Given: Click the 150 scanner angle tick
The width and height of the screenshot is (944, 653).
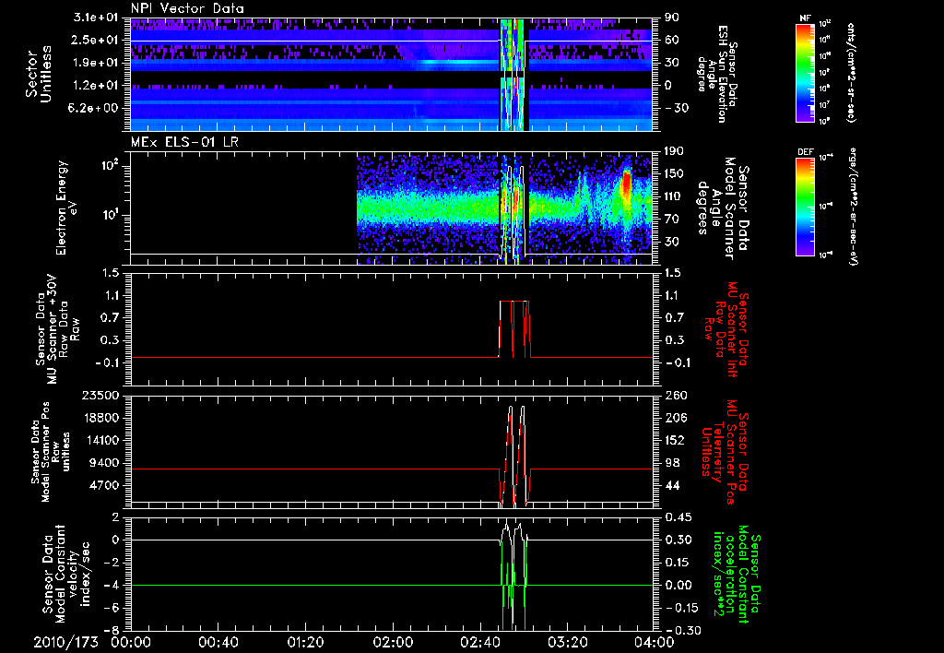Looking at the screenshot, I should click(x=673, y=173).
